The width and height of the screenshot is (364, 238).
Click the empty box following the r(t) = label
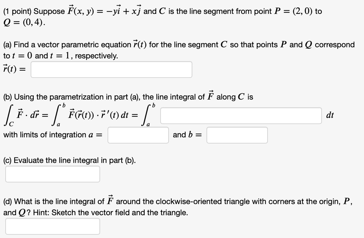(x=111, y=70)
